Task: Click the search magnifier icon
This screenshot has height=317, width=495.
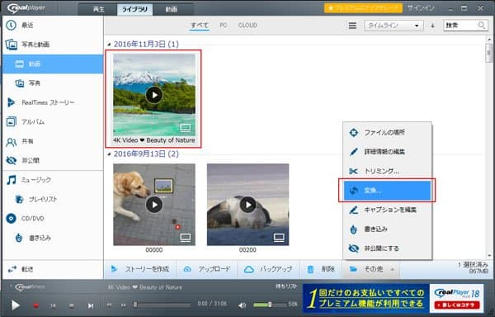Action: (x=482, y=26)
